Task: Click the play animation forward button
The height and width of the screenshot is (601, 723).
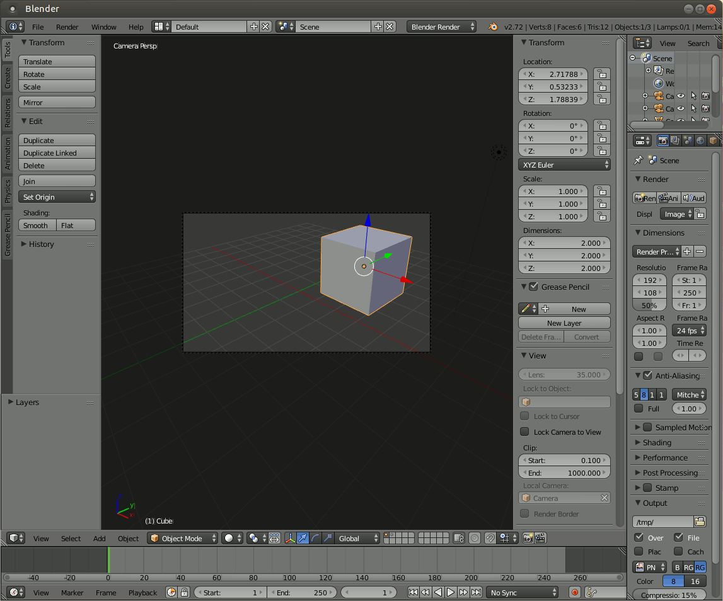Action: point(451,592)
